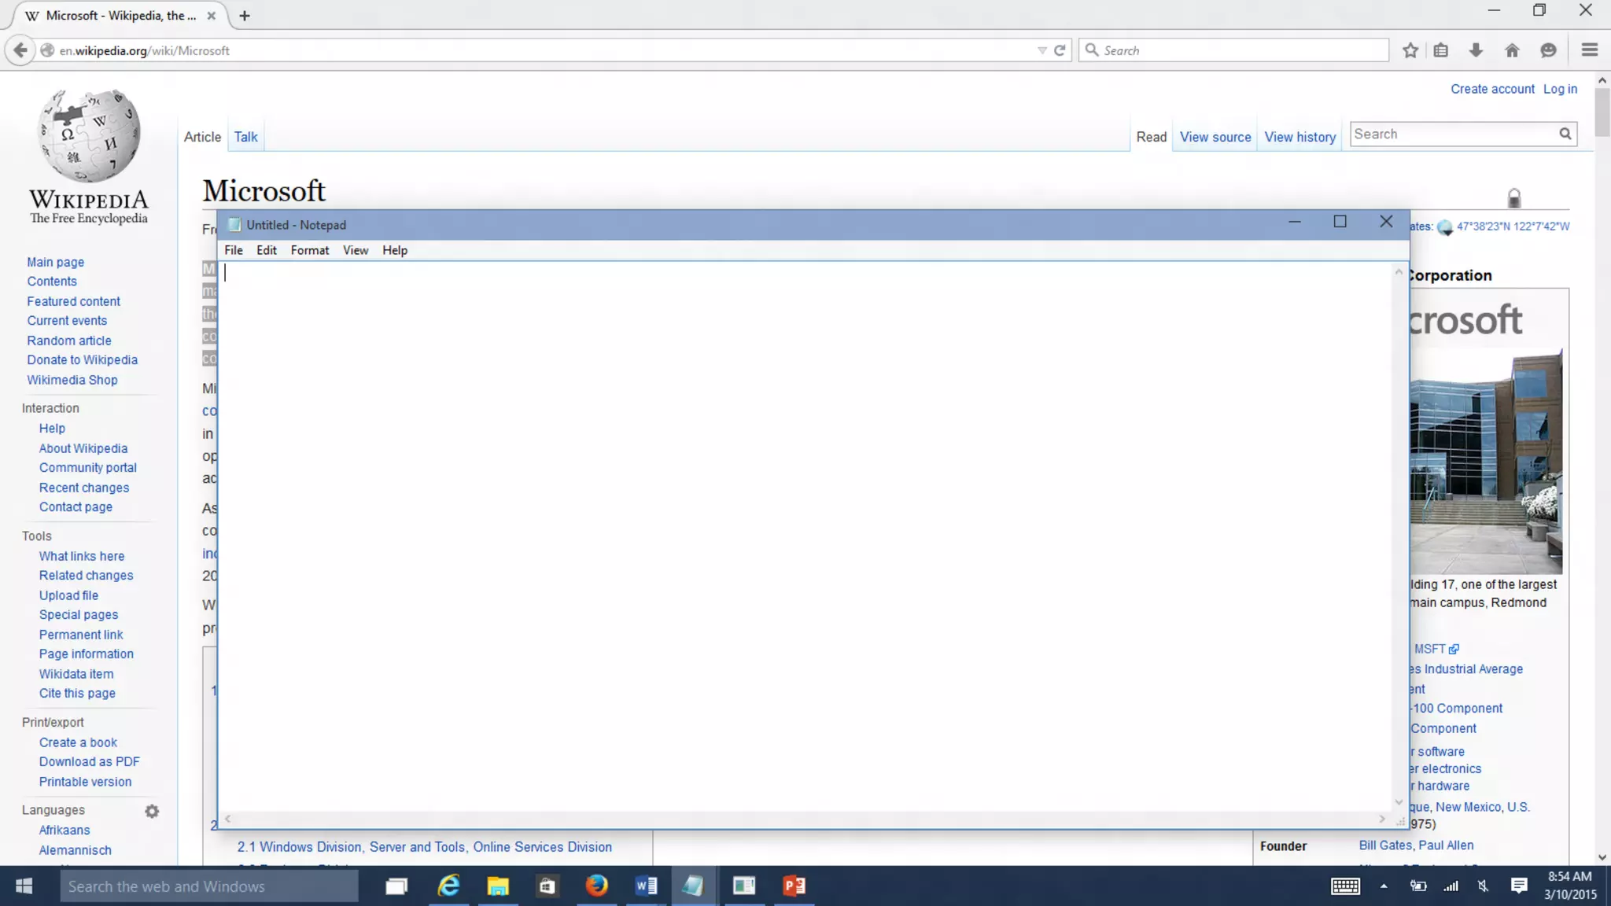
Task: Click the Wikipedia search input field
Action: coord(1452,134)
